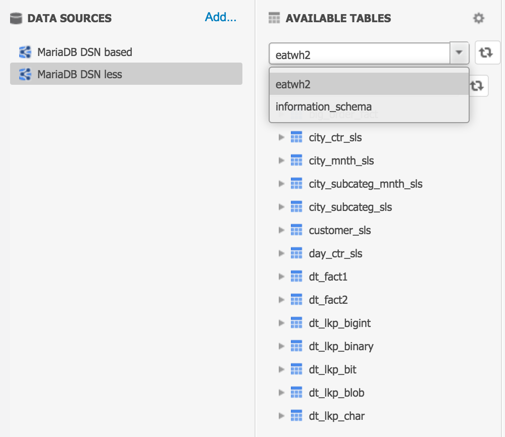Select information_schema from the open dropdown
This screenshot has width=505, height=437.
click(323, 106)
